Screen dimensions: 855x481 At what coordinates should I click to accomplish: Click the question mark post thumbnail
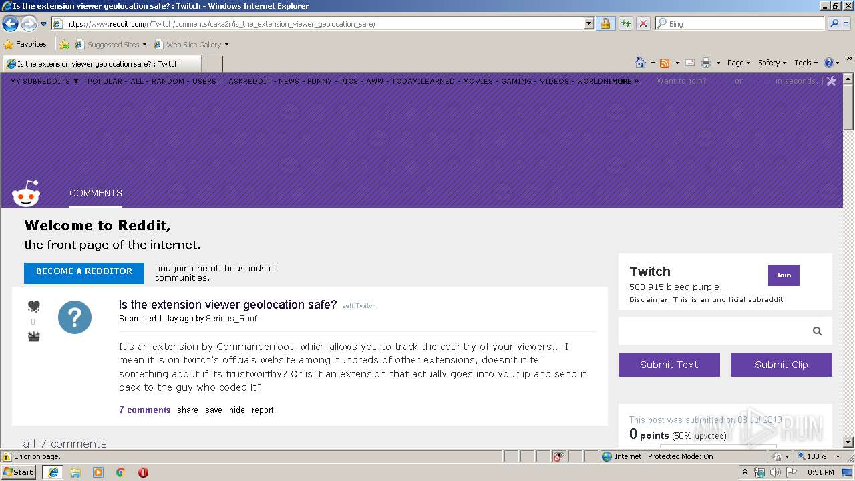click(75, 317)
